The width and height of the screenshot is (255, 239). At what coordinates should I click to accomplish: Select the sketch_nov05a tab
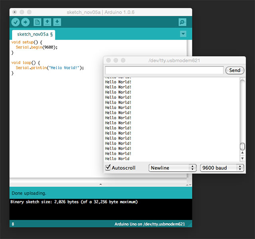35,35
